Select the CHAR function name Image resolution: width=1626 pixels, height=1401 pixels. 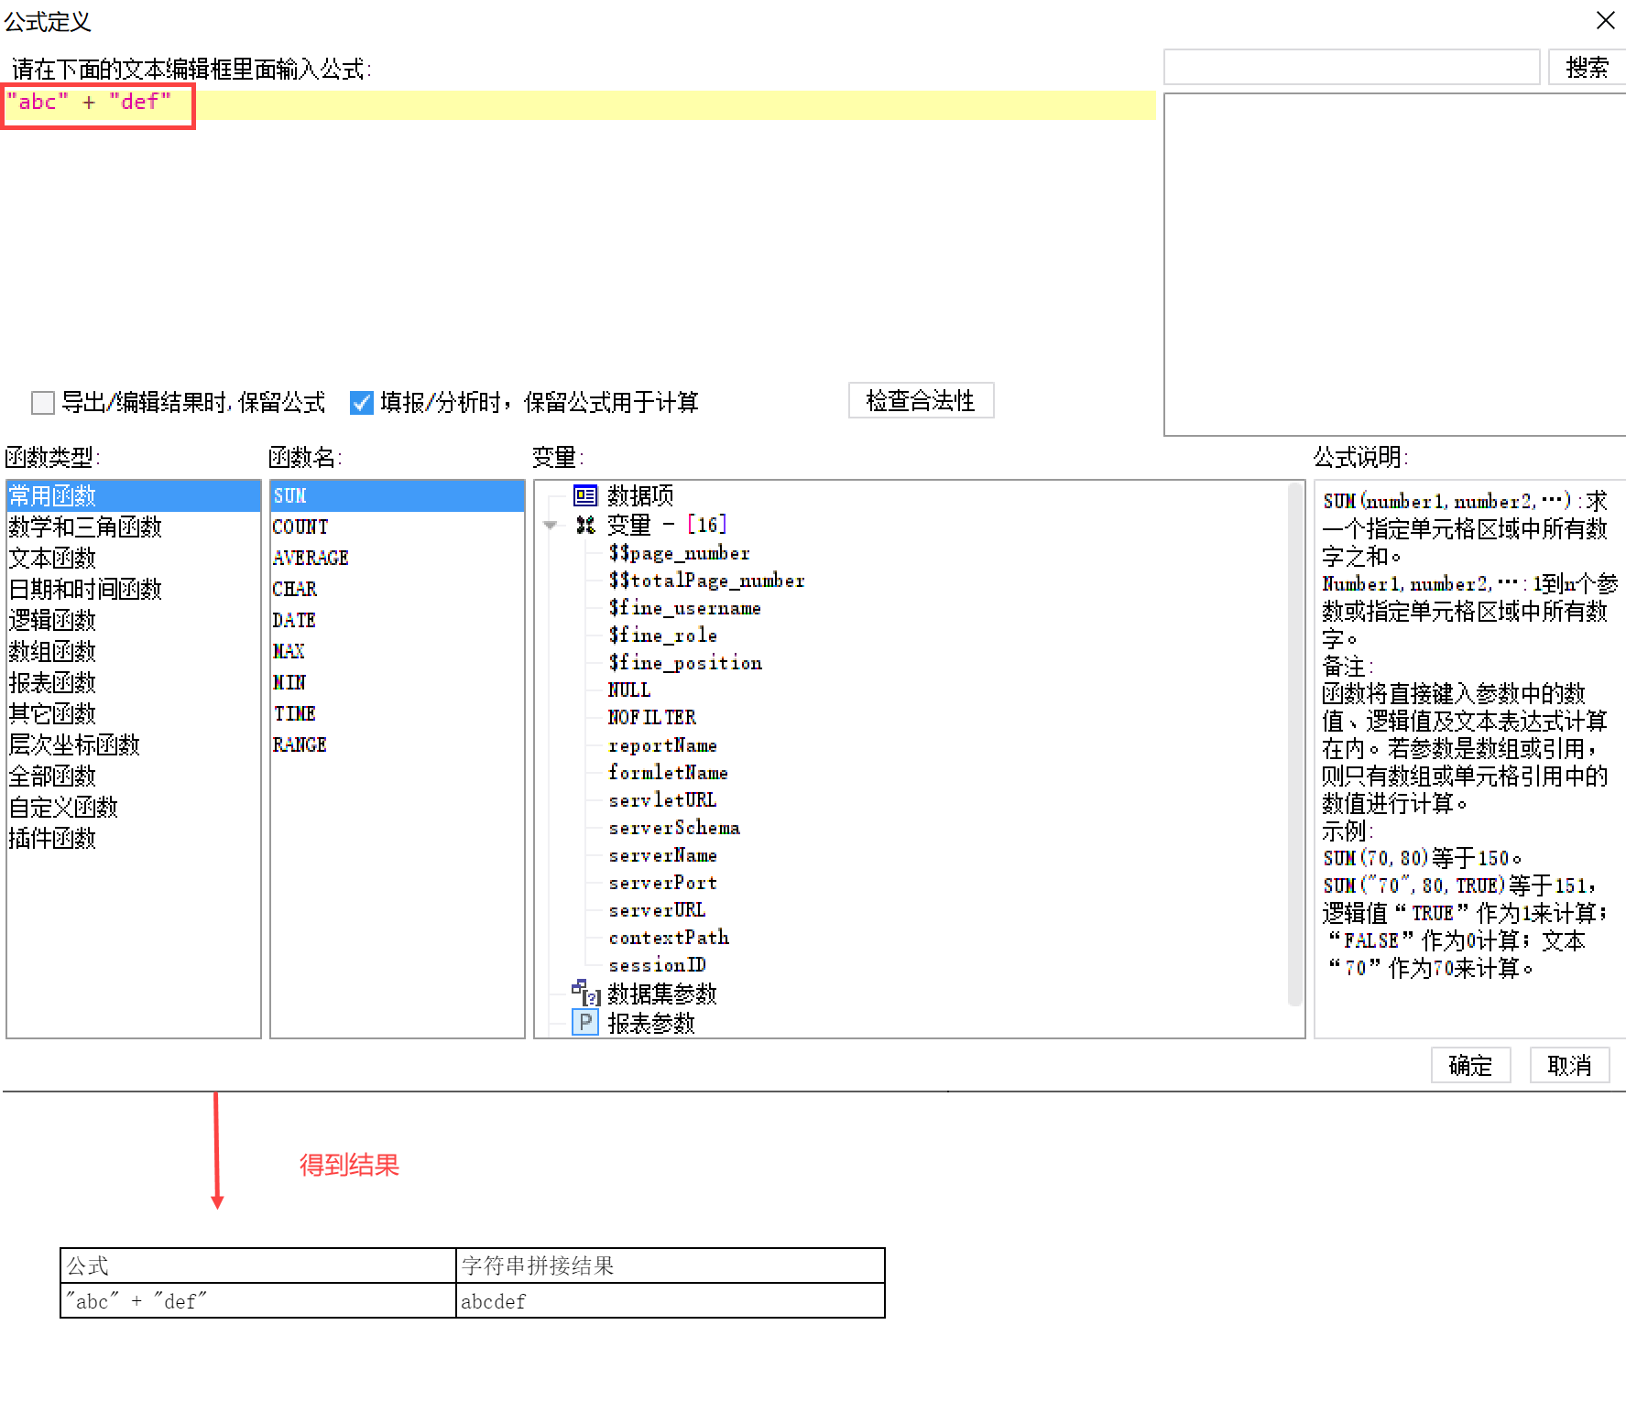pyautogui.click(x=398, y=590)
